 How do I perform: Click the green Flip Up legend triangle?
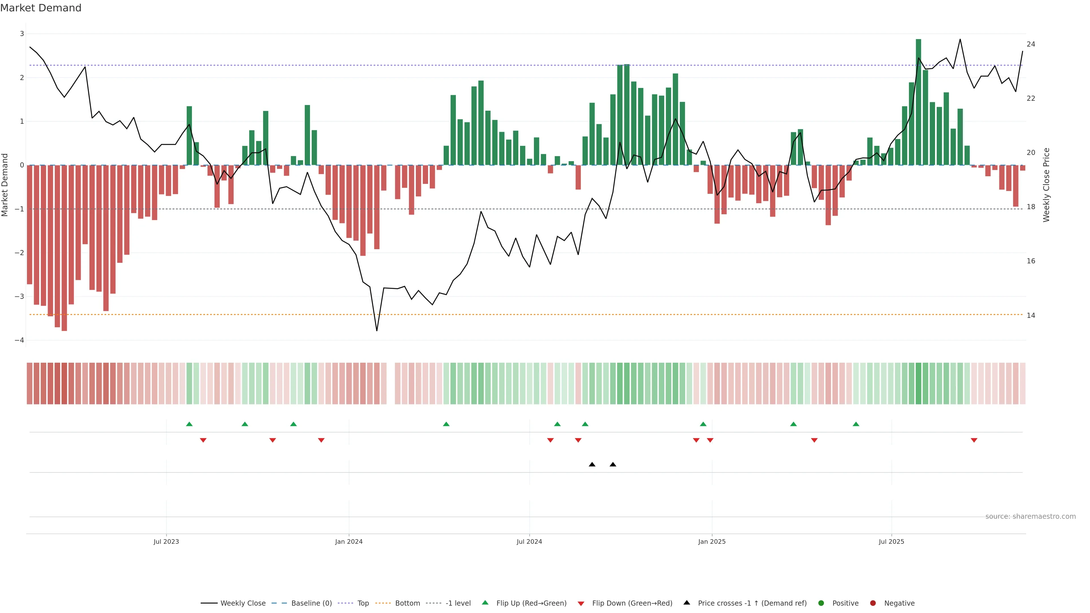(x=485, y=602)
